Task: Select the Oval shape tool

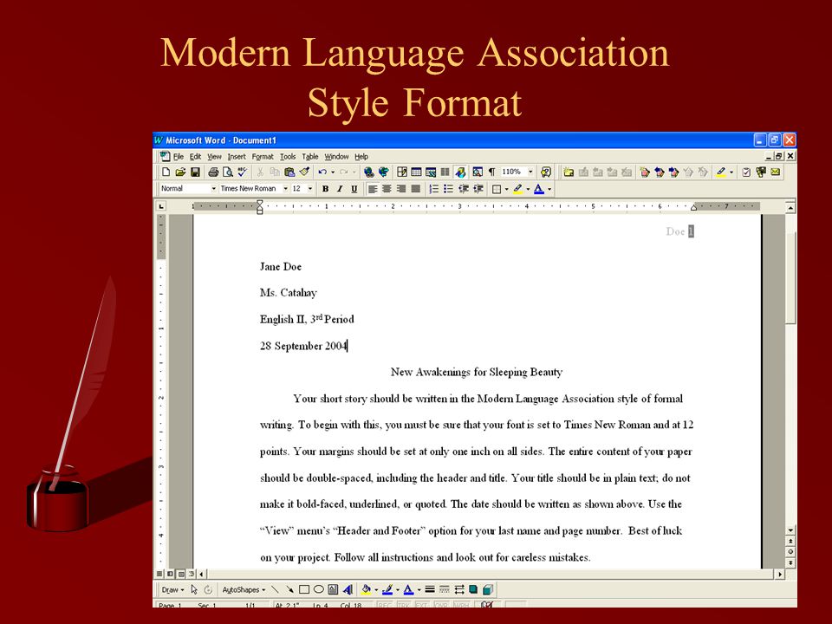Action: pos(319,589)
